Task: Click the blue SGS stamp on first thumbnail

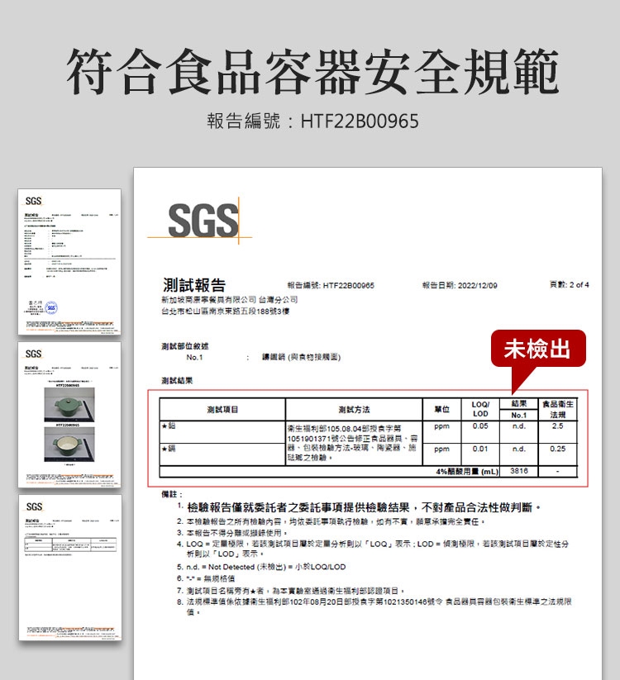Action: (51, 308)
